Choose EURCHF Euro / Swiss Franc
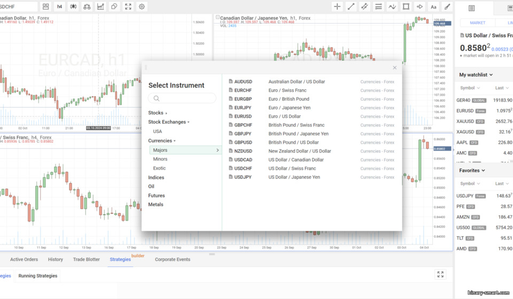Image resolution: width=513 pixels, height=299 pixels. (312, 90)
